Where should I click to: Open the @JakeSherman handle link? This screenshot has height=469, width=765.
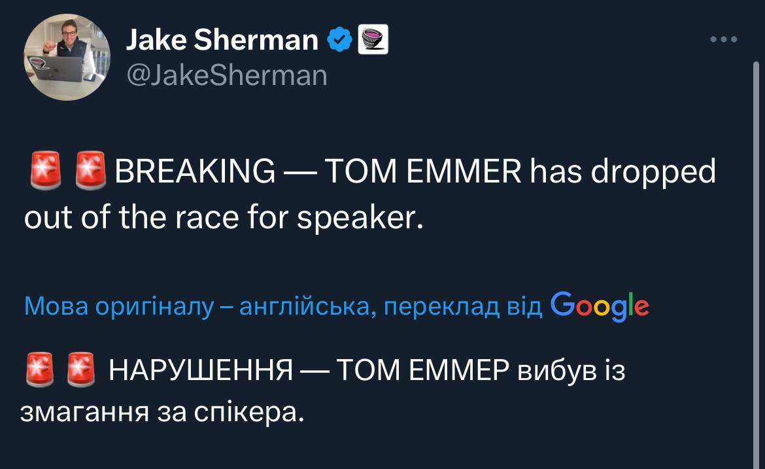pos(226,75)
